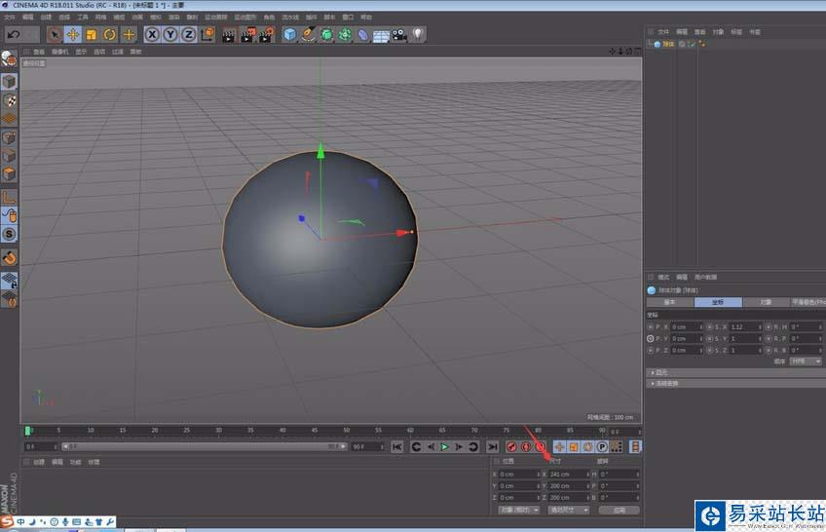Select the Rotate tool in top toolbar
The image size is (826, 532).
[109, 34]
